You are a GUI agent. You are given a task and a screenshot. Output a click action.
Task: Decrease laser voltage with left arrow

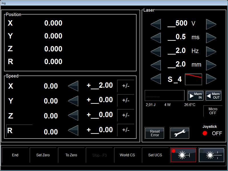156,24
